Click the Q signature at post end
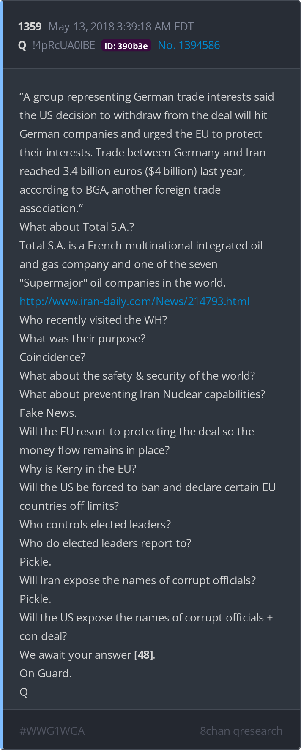The height and width of the screenshot is (750, 301). pyautogui.click(x=24, y=692)
